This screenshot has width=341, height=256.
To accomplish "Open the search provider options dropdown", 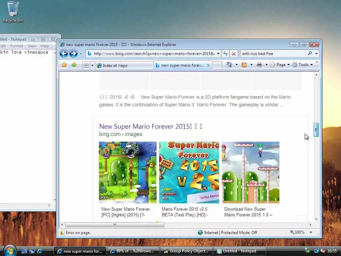I will pyautogui.click(x=316, y=54).
